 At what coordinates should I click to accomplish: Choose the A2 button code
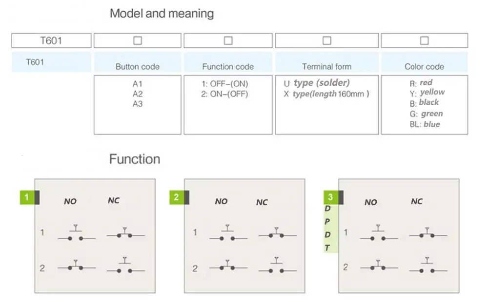pyautogui.click(x=138, y=94)
